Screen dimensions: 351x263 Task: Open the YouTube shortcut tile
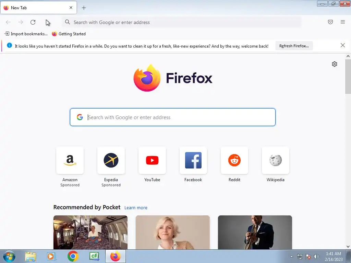[152, 160]
